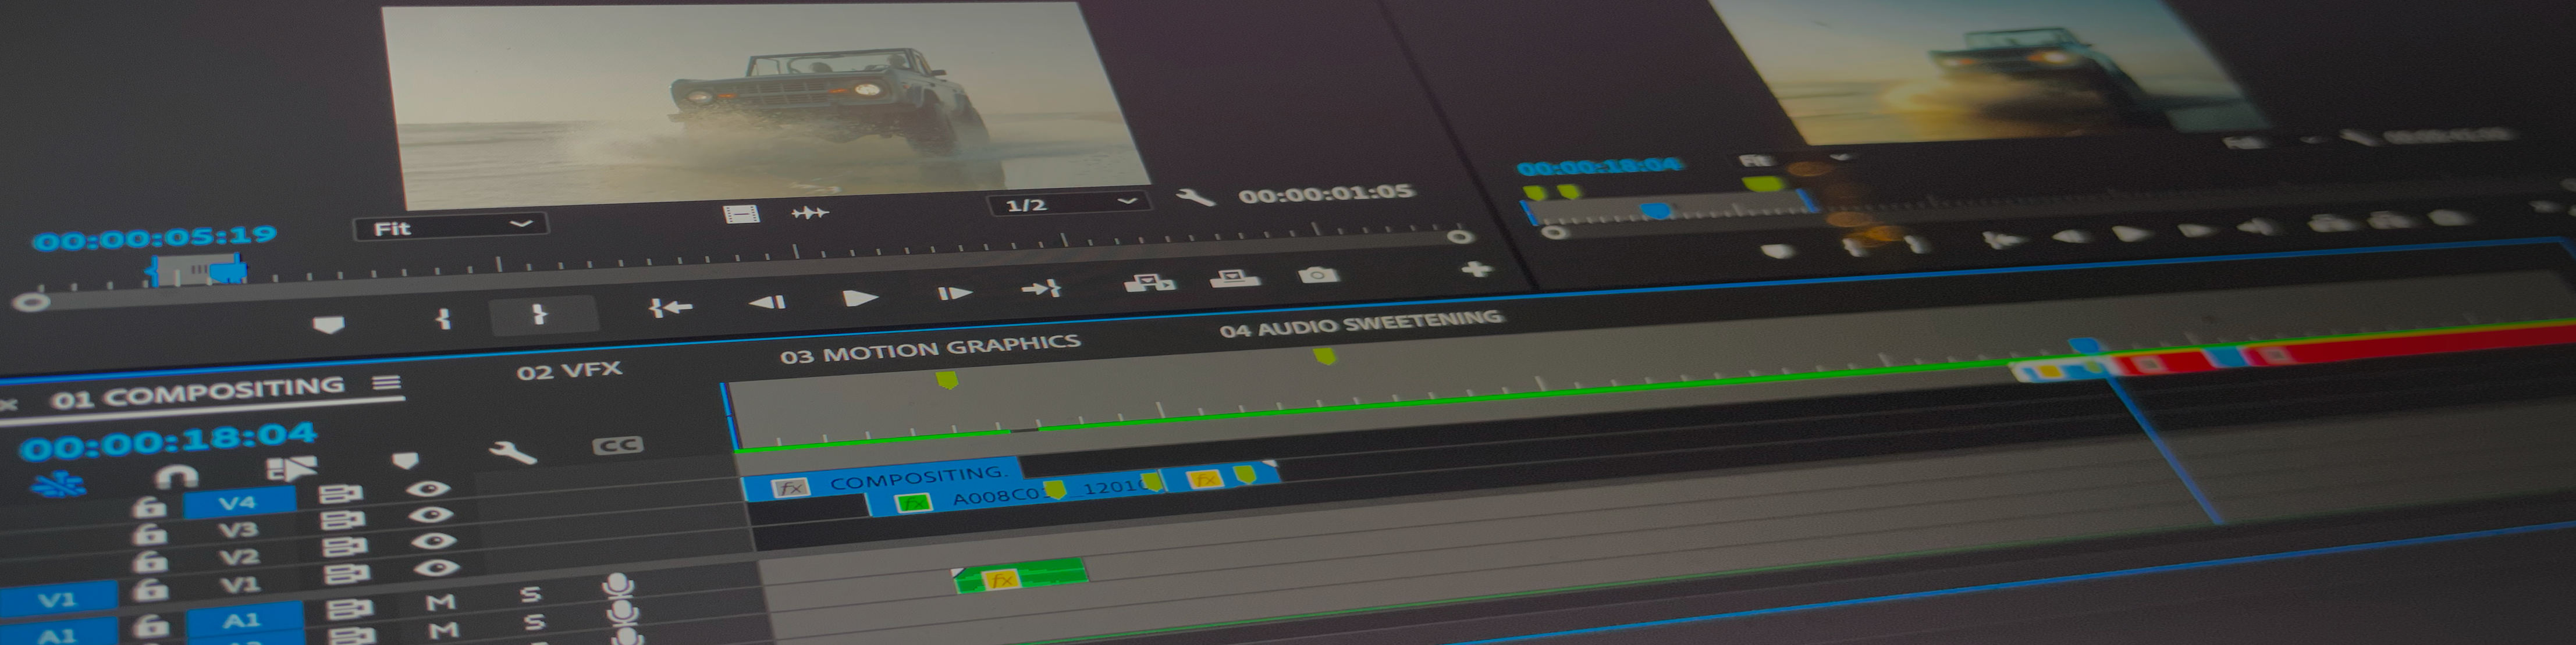The image size is (2576, 645).
Task: Toggle lock on track V3
Action: [150, 534]
